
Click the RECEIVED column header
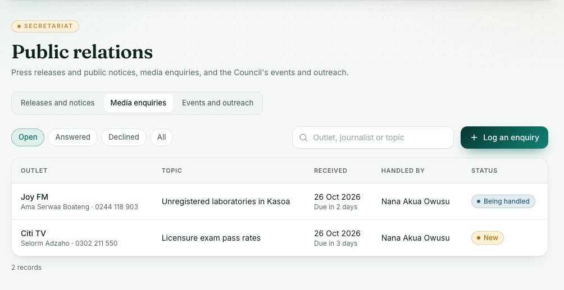point(330,171)
